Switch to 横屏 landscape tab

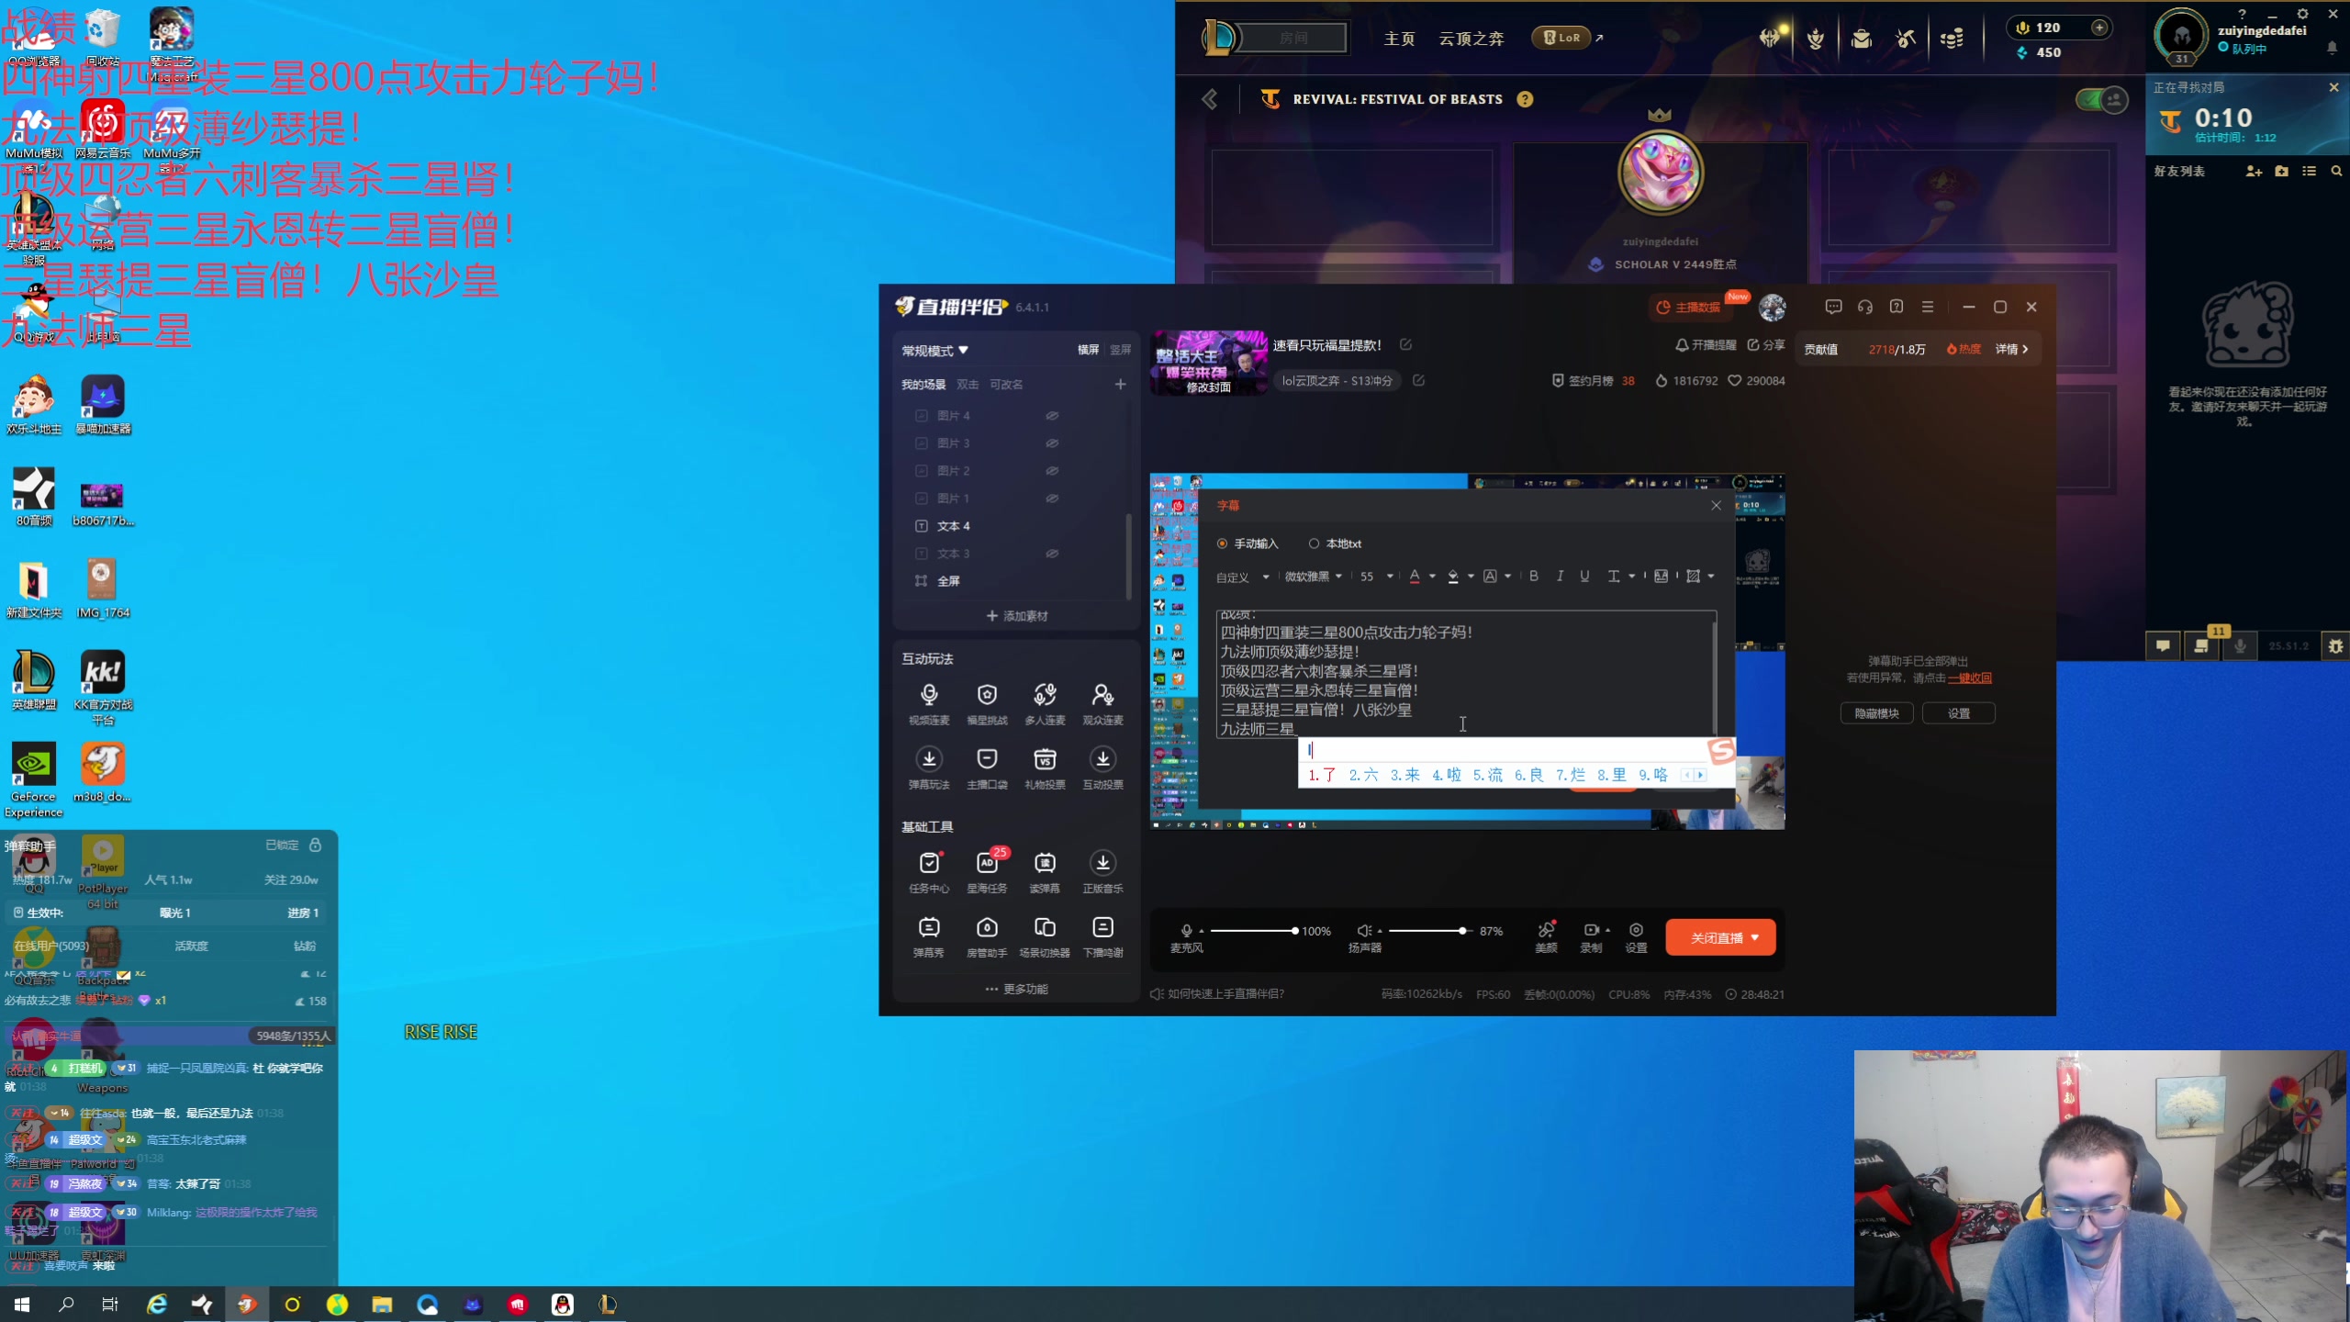1088,349
